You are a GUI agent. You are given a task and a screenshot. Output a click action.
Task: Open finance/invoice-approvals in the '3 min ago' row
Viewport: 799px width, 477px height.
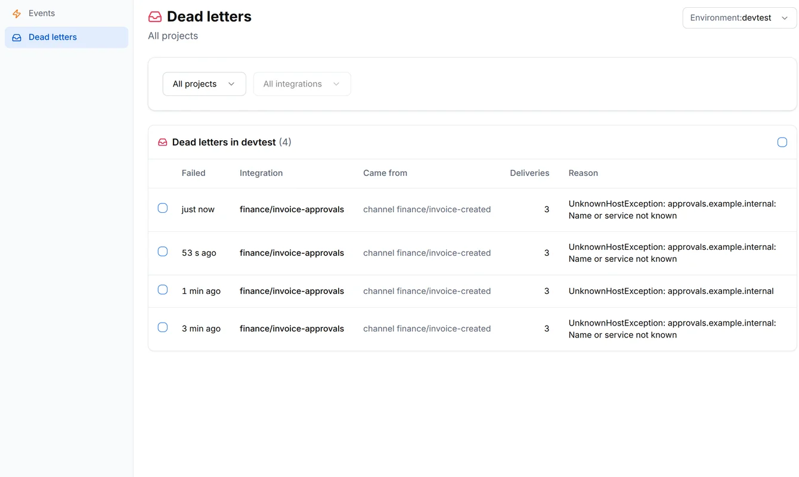(x=292, y=329)
